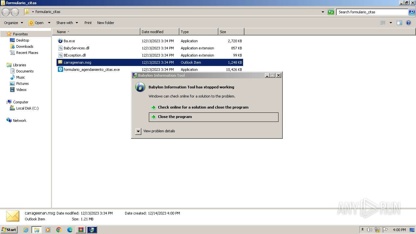416x234 pixels.
Task: Expand the Open button dropdown arrow
Action: pos(49,23)
